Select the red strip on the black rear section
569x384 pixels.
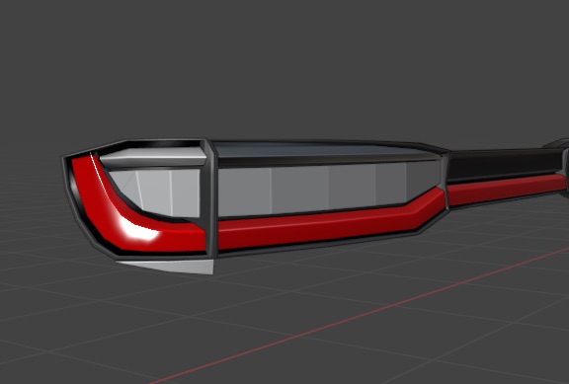click(x=506, y=190)
